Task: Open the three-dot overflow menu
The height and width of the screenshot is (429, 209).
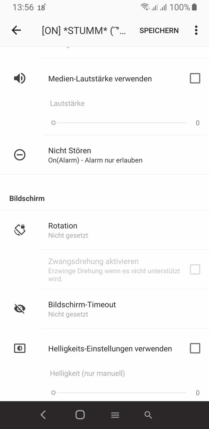Action: 196,30
